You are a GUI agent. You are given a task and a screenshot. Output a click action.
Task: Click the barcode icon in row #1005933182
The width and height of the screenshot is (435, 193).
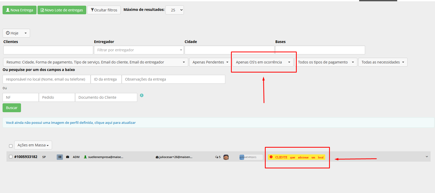coord(60,157)
